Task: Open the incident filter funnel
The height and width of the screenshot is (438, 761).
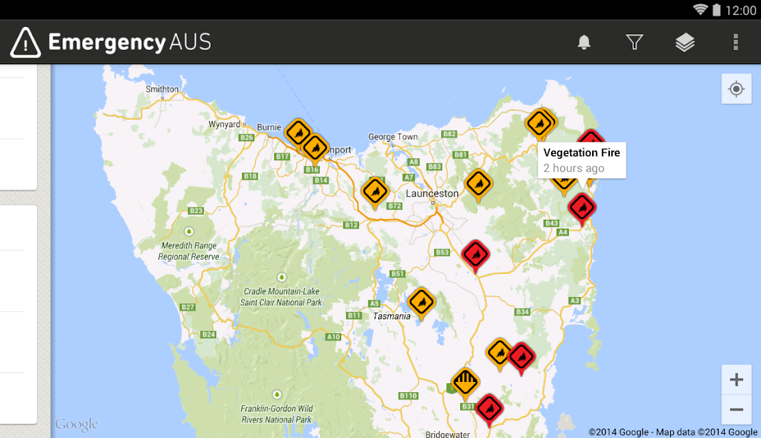Action: tap(635, 42)
